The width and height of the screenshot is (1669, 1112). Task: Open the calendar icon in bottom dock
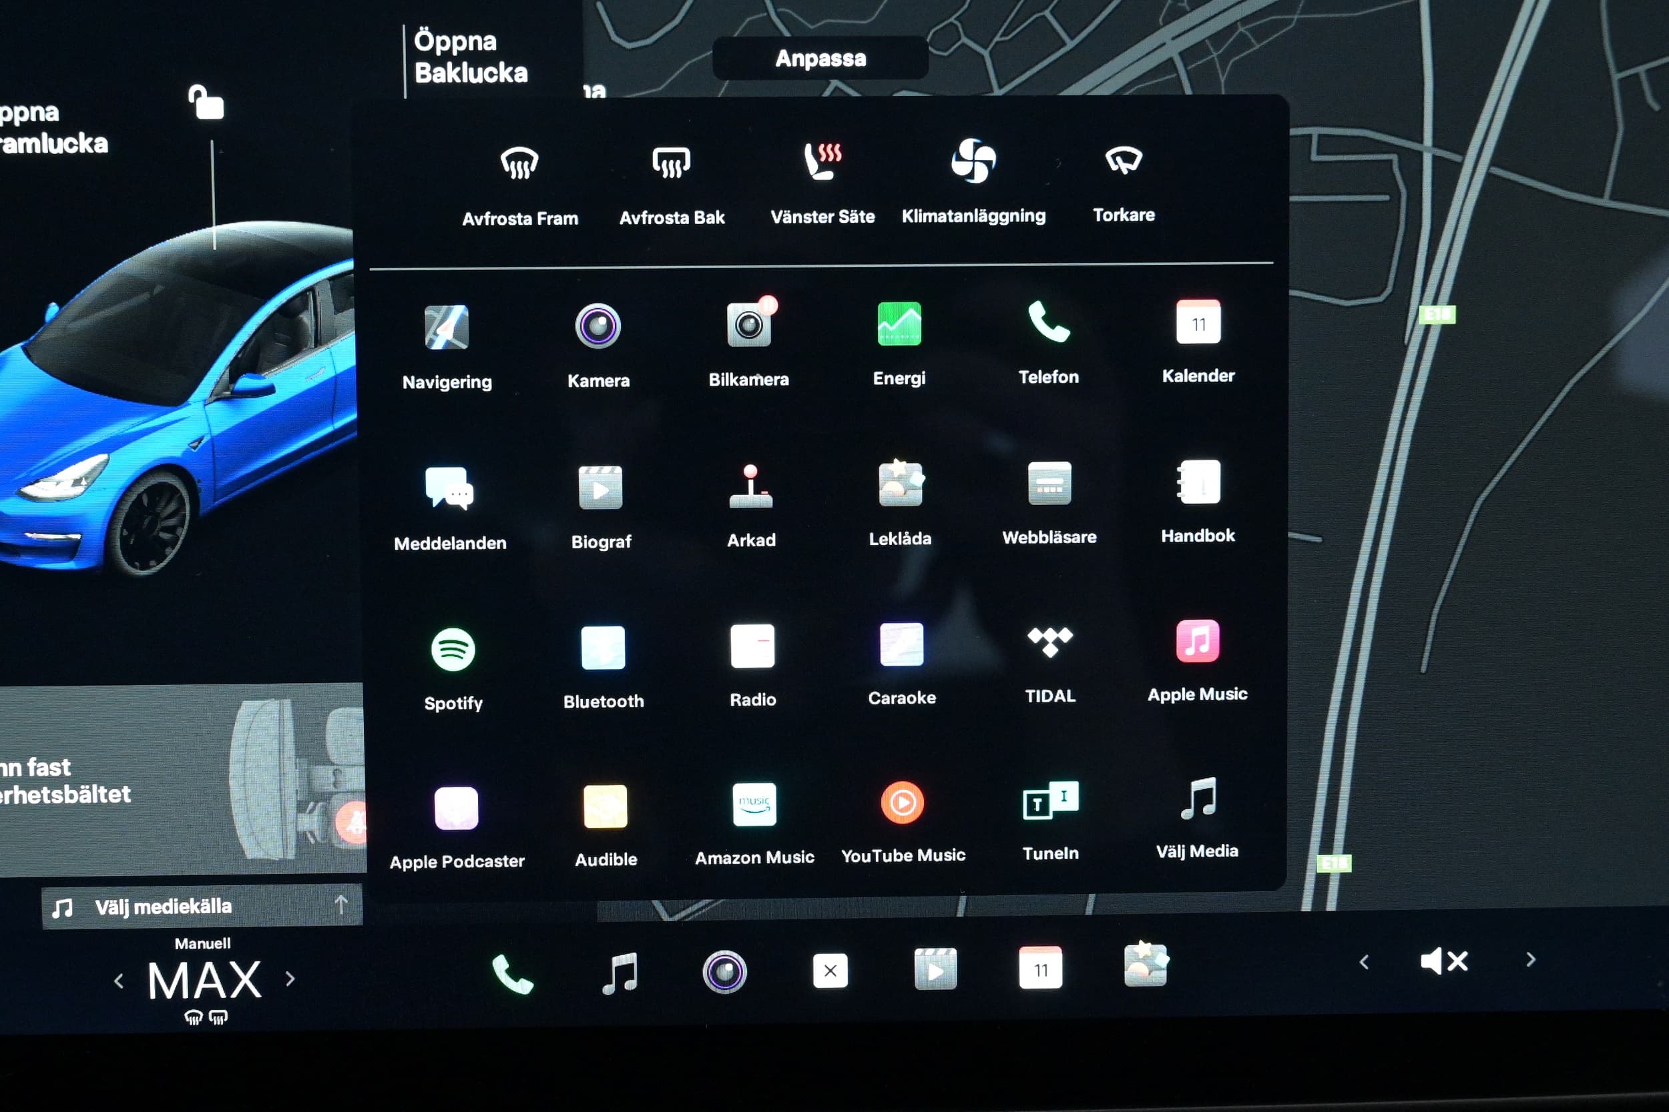(1040, 967)
